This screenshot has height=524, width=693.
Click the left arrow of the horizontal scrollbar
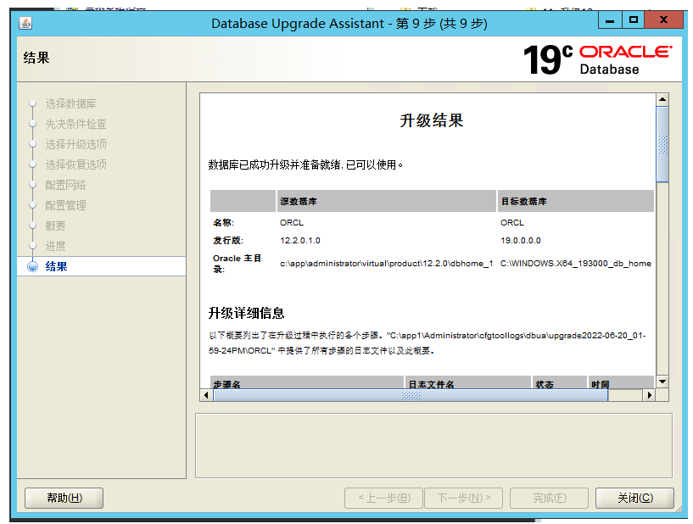205,394
